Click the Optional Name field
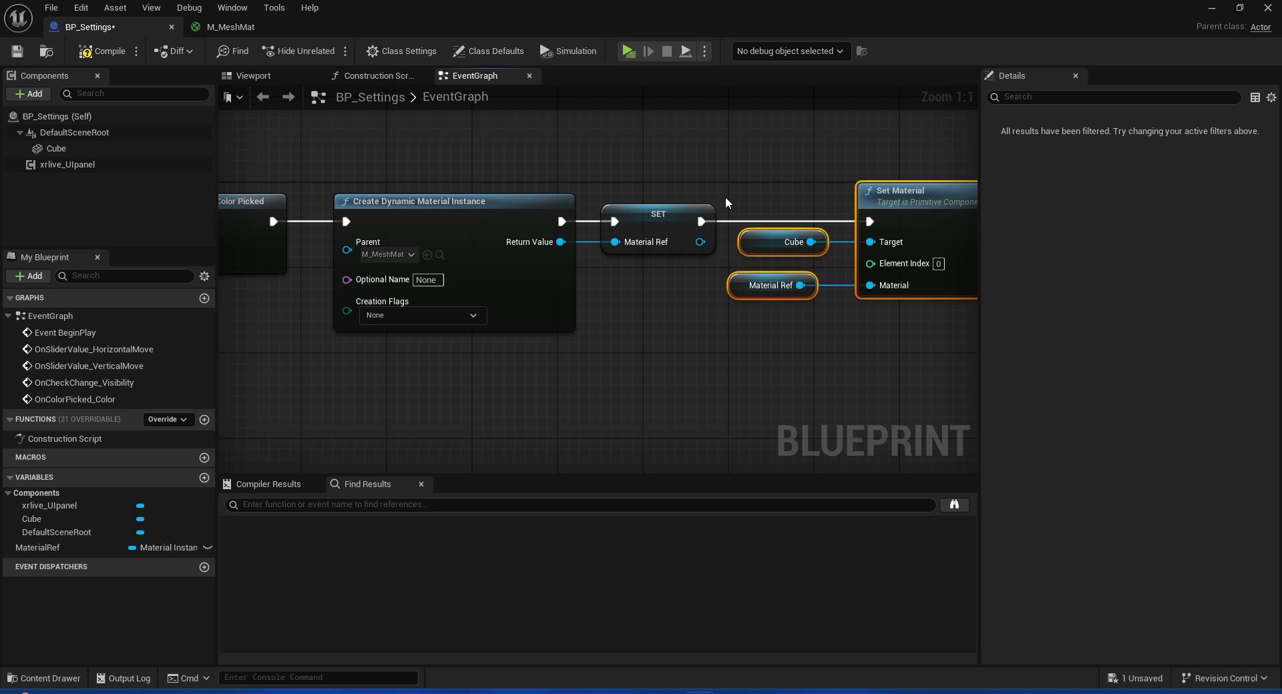Viewport: 1282px width, 694px height. 428,280
